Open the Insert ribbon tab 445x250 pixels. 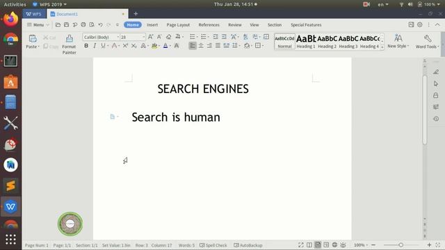tap(152, 25)
